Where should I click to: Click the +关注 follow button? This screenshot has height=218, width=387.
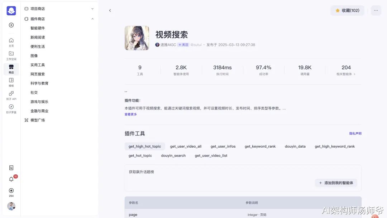point(183,45)
